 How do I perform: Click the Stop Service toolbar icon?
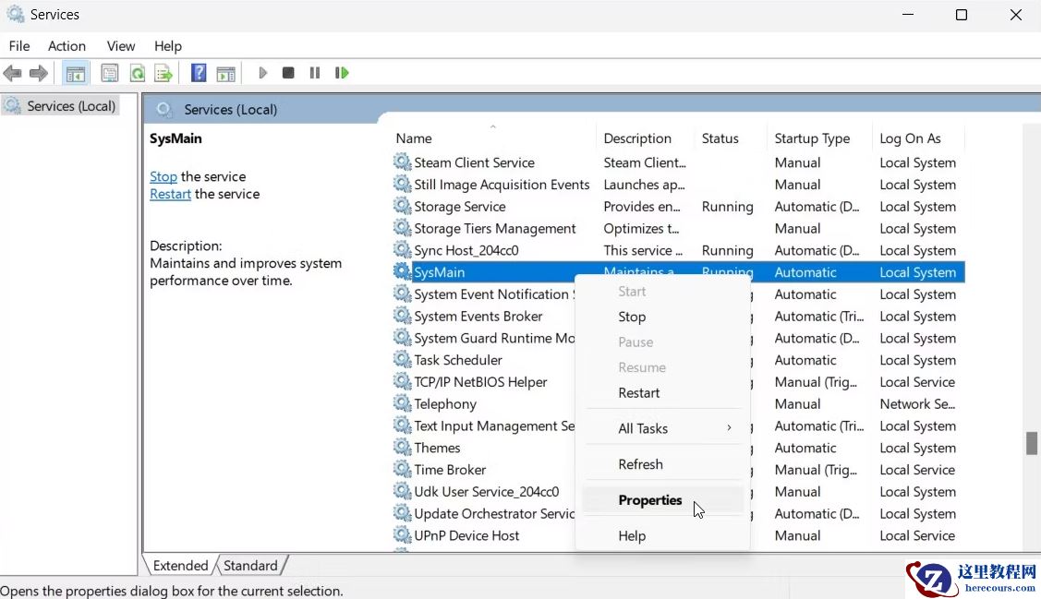(x=288, y=72)
